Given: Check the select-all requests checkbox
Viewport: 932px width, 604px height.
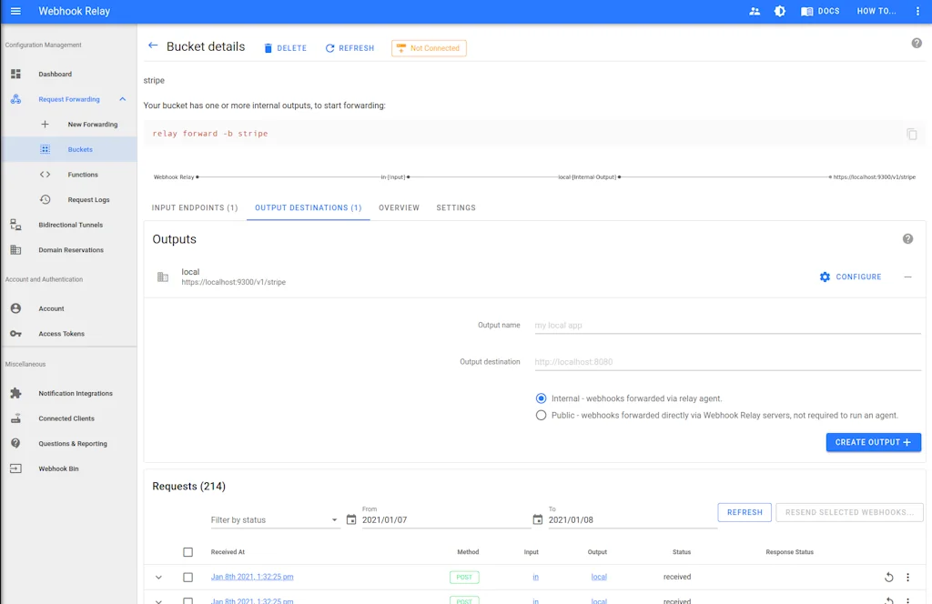Looking at the screenshot, I should pyautogui.click(x=188, y=551).
